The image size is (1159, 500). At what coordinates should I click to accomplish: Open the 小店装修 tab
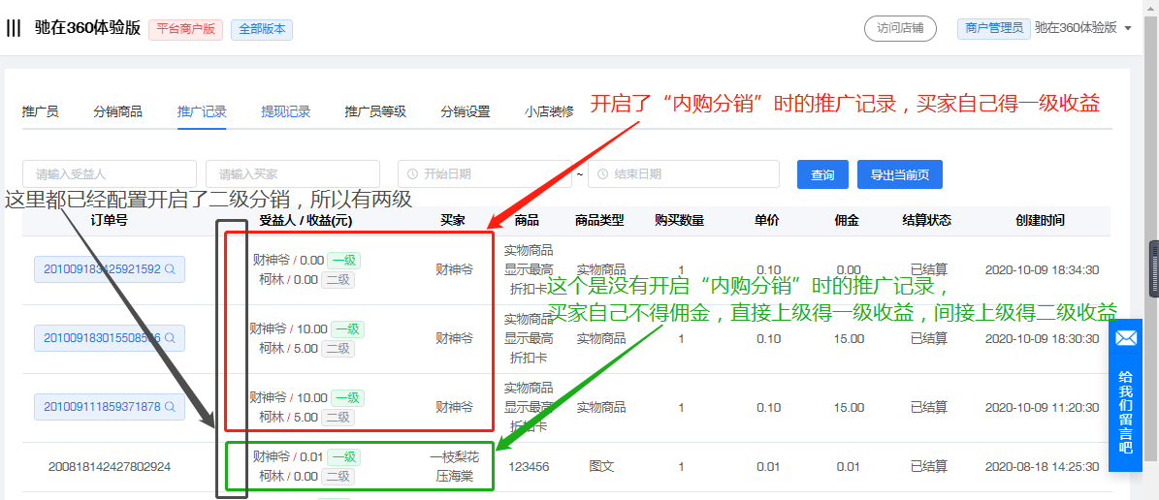click(x=549, y=112)
